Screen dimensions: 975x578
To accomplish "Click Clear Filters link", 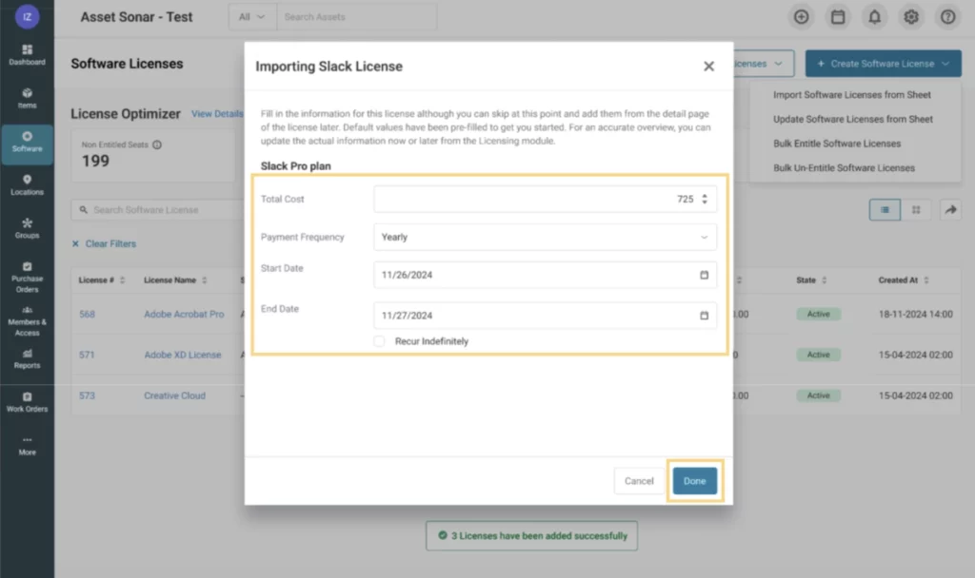I will 104,243.
